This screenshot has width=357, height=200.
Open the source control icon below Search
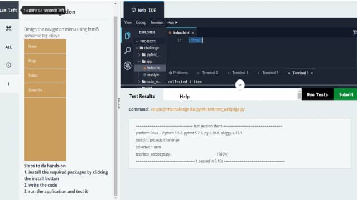click(128, 66)
